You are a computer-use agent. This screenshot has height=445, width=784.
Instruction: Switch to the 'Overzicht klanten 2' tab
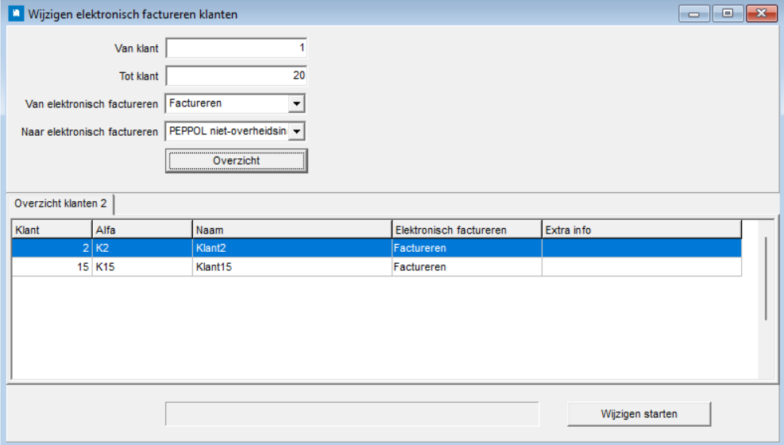tap(60, 203)
